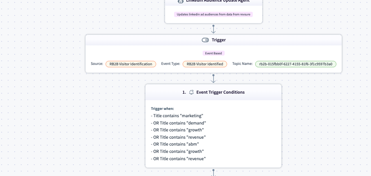Select the RB2B Visitor Identification source chip
The height and width of the screenshot is (176, 371).
coord(131,64)
